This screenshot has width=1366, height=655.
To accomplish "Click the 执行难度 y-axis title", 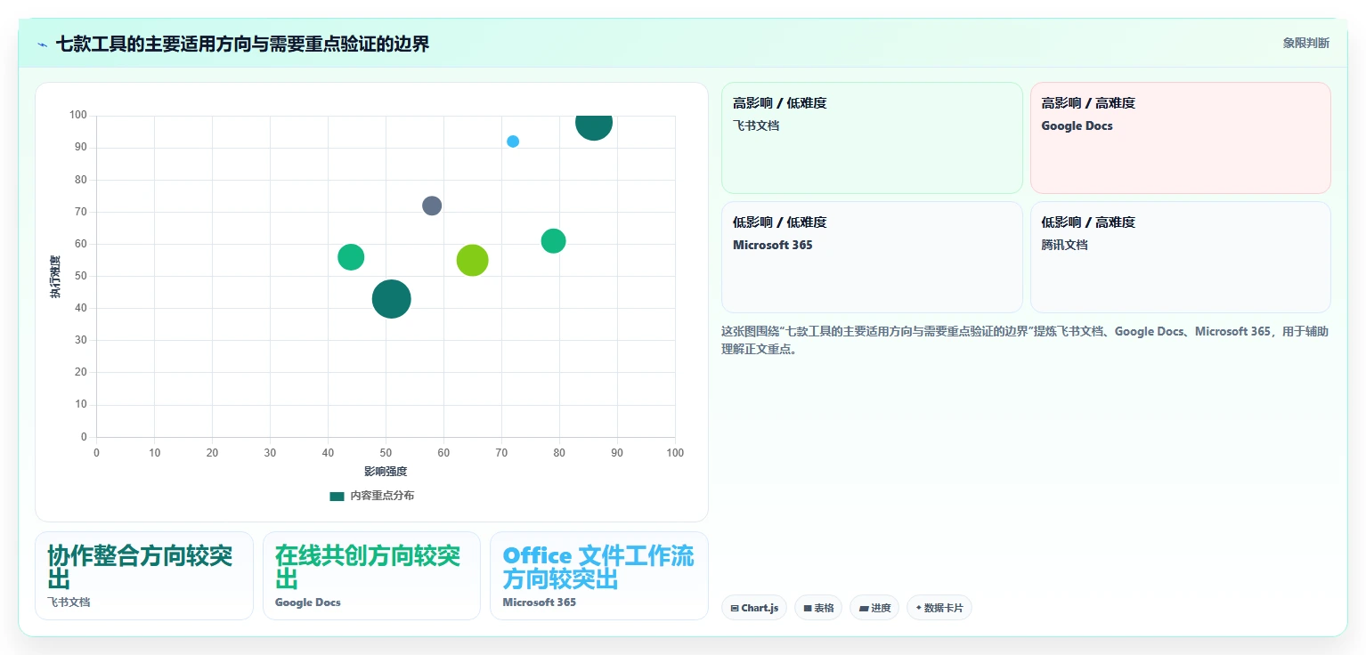I will [55, 277].
